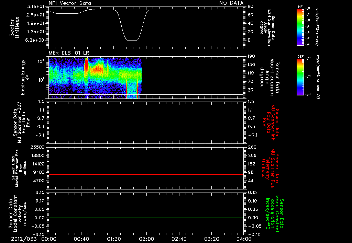Click the '2012/033' date label
Image resolution: width=352 pixels, height=243 pixels.
24,239
